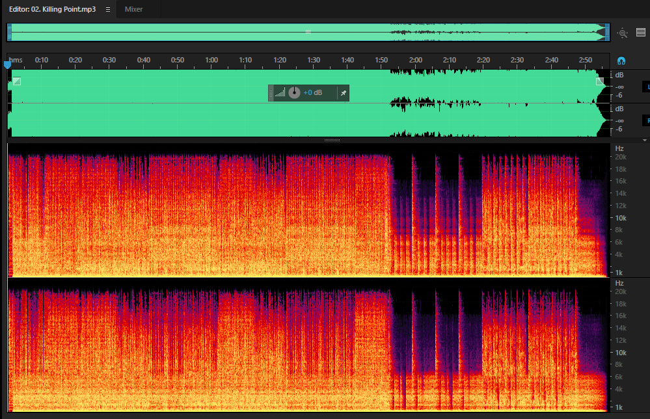Click the zoom out full magnifier icon

click(x=622, y=33)
